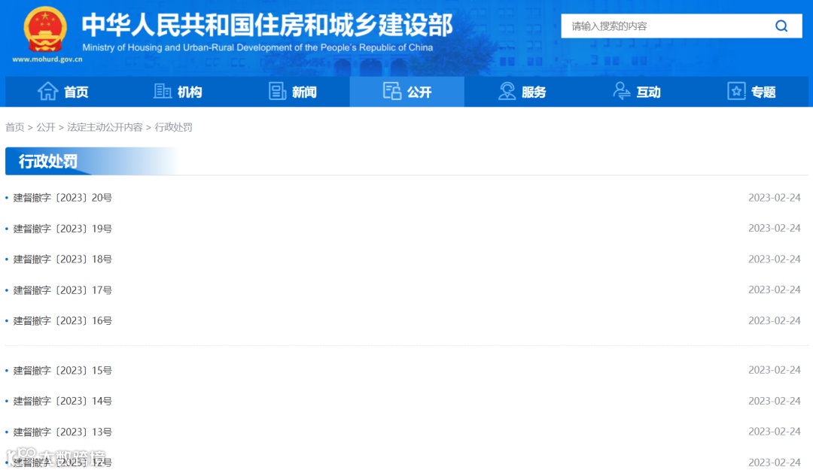
Task: Click the document icon beside 公开
Action: click(x=392, y=91)
